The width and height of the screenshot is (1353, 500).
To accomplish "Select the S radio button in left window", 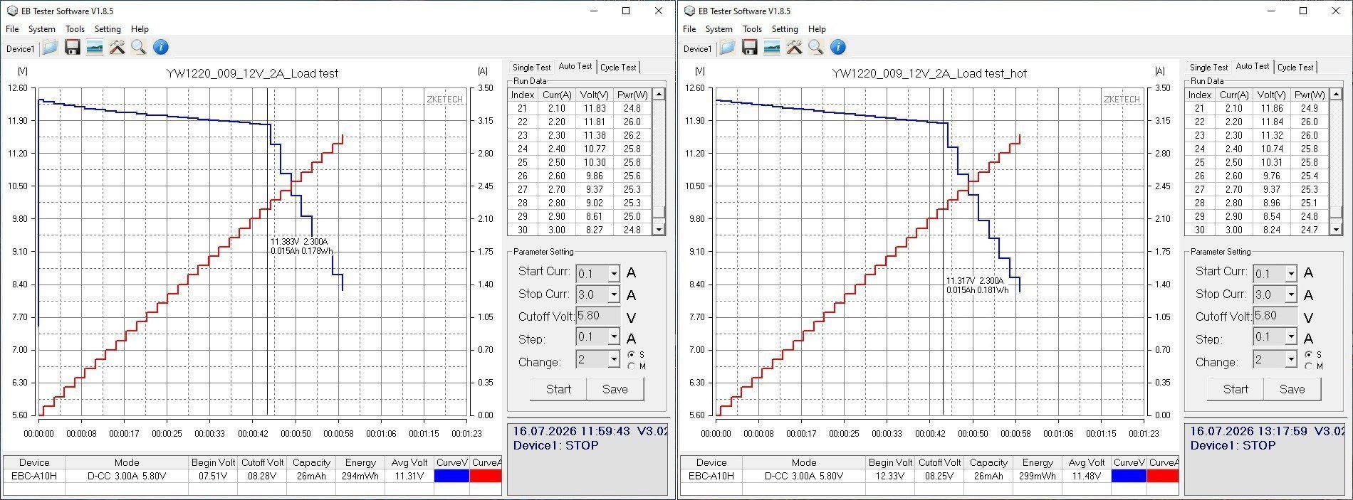I will [632, 354].
